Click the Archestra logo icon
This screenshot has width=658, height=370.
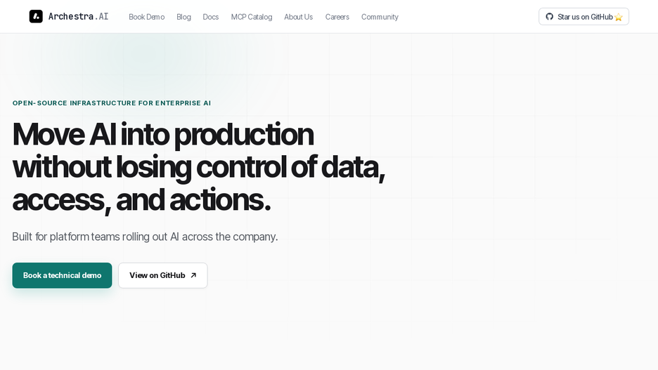click(x=36, y=16)
